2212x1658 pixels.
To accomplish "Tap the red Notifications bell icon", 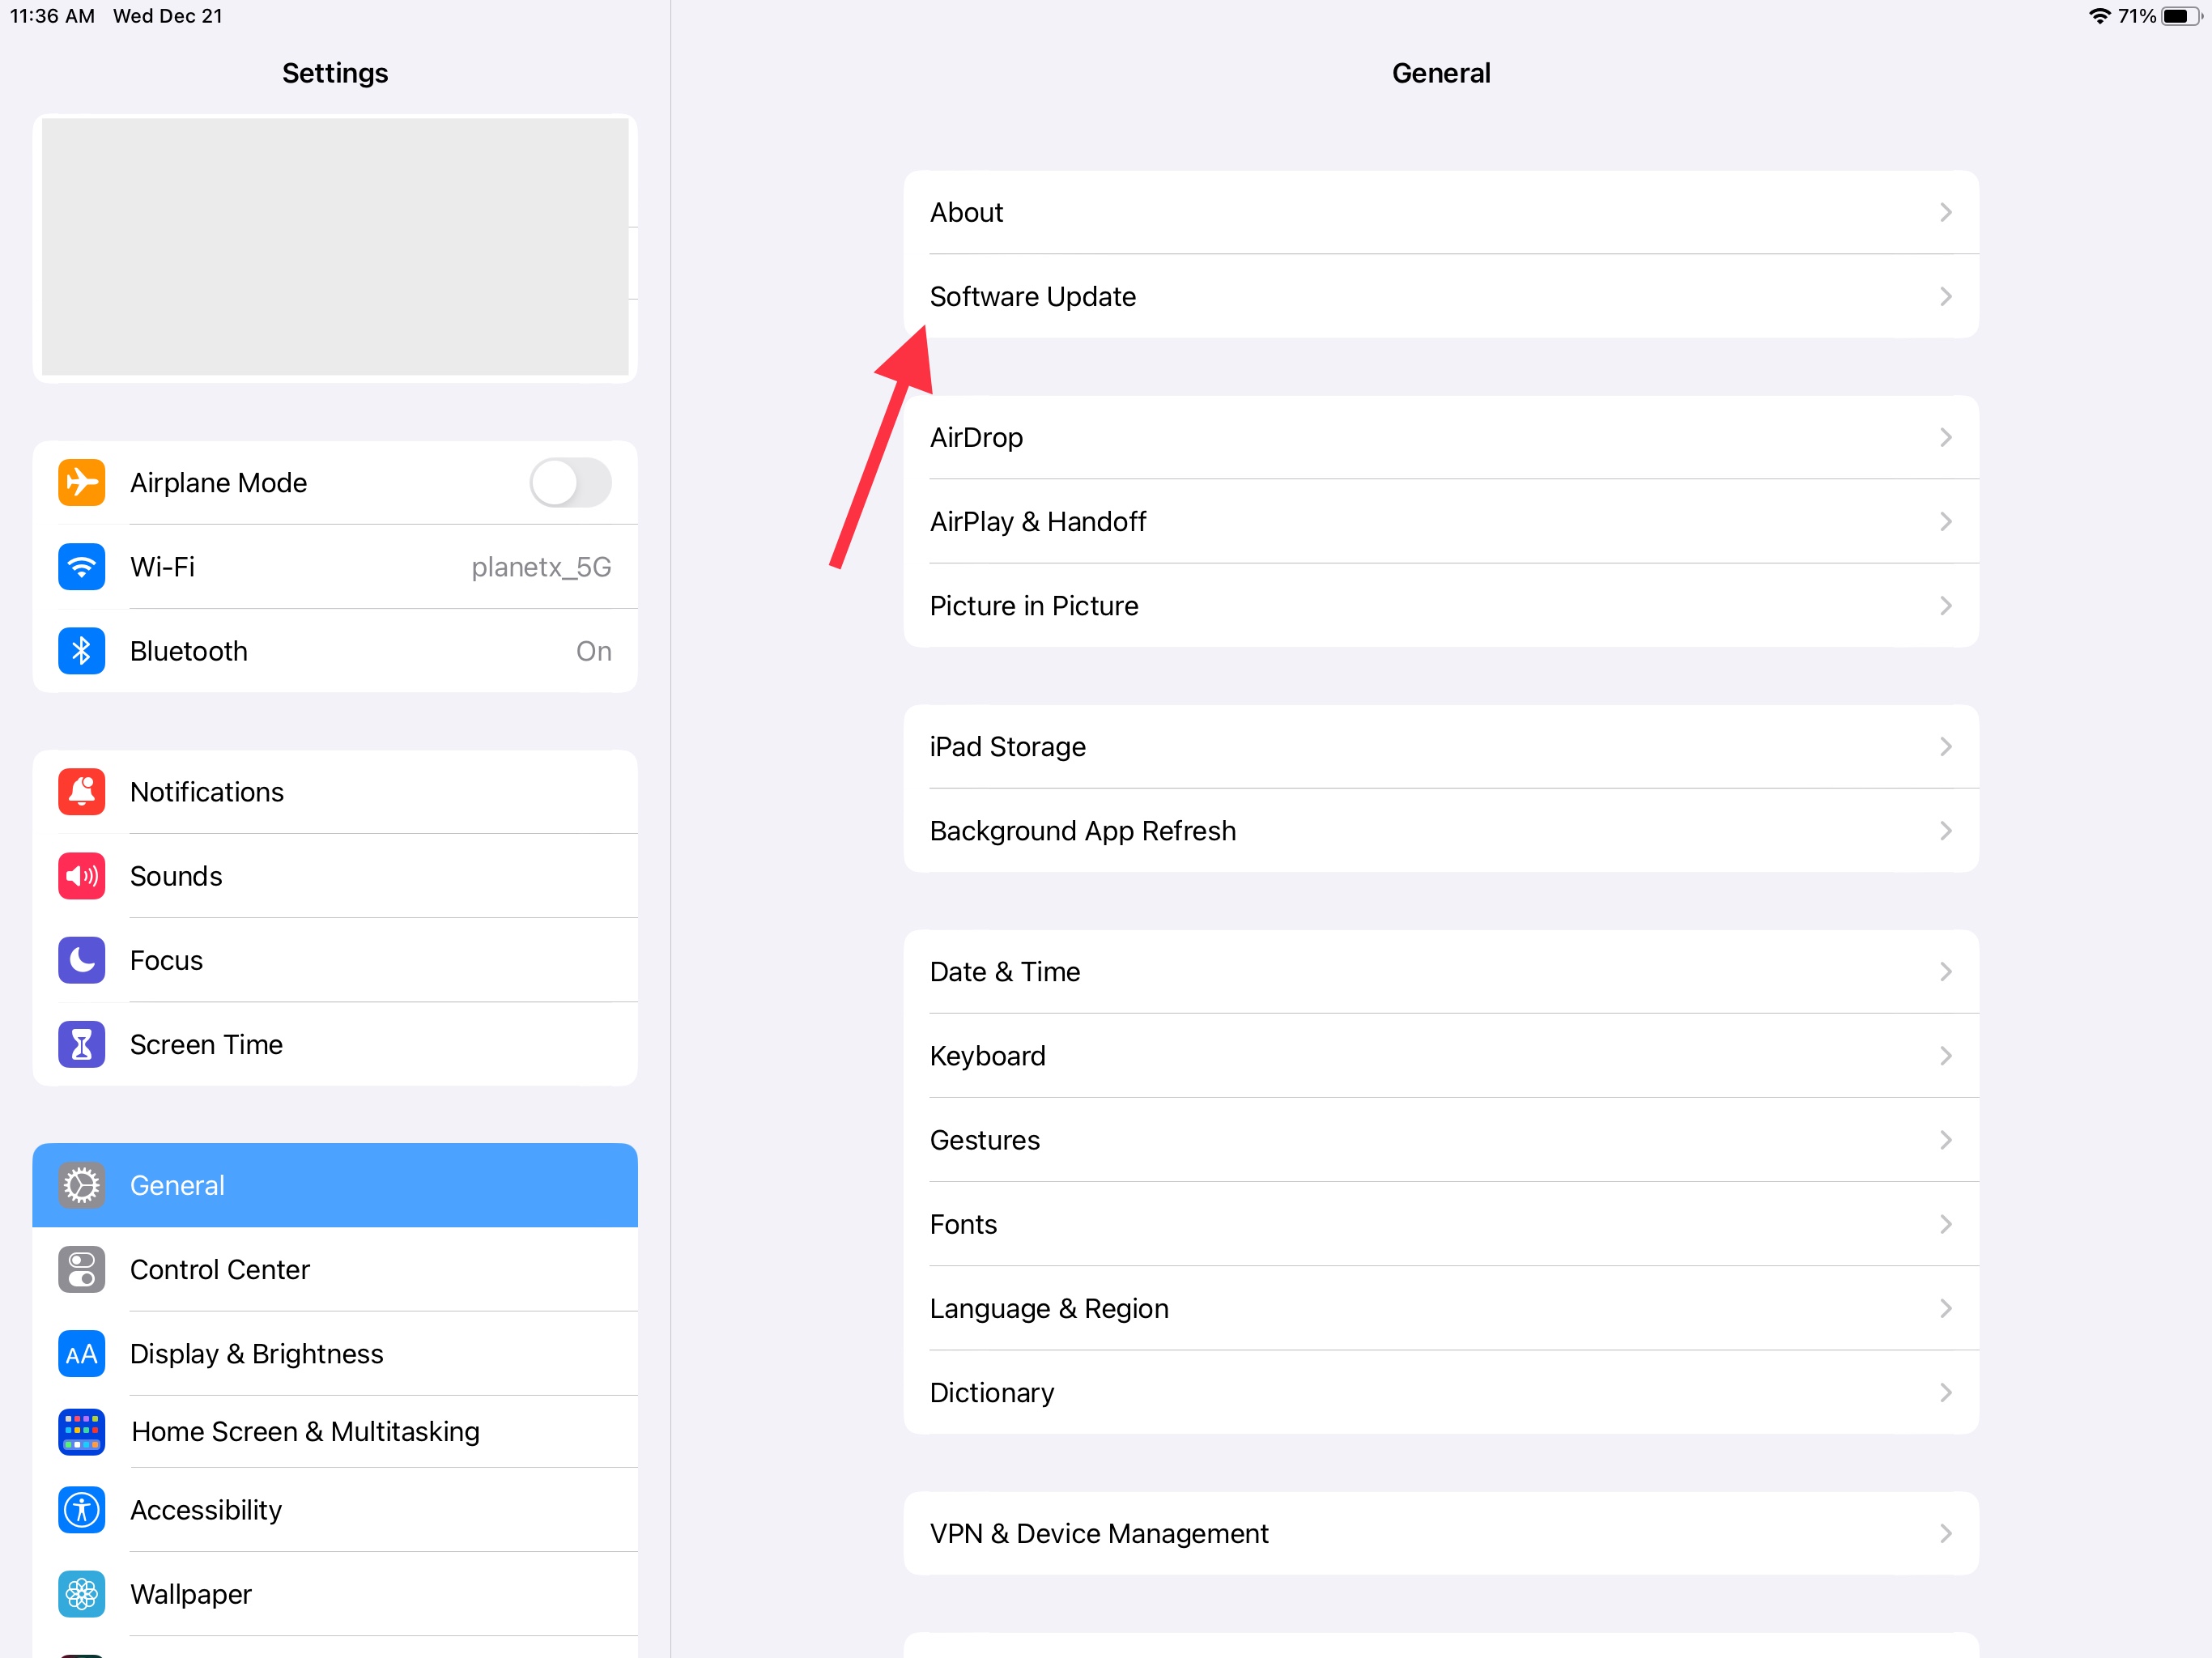I will click(81, 792).
